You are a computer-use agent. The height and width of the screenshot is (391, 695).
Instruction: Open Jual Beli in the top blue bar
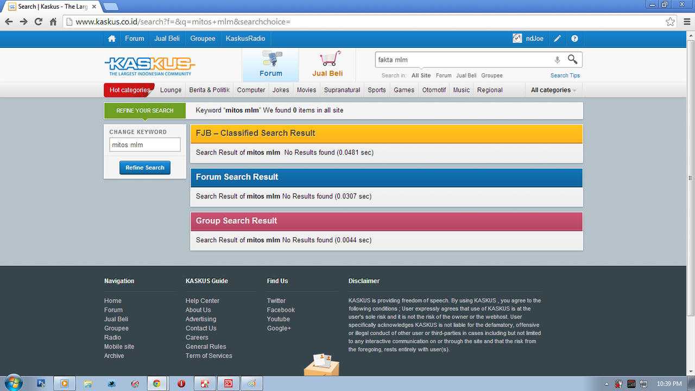(167, 39)
